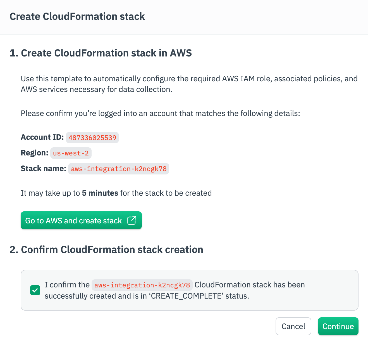Click the Account ID label
368x345 pixels.
[42, 137]
